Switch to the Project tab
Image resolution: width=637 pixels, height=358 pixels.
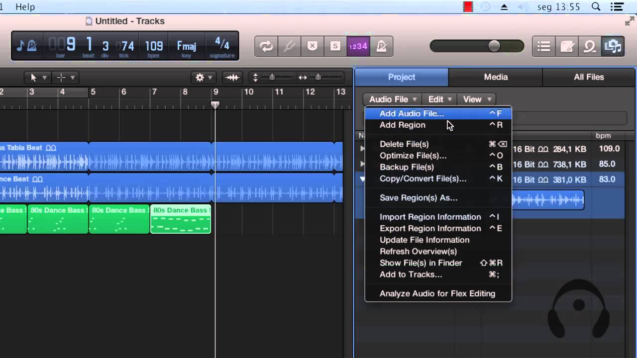click(x=402, y=77)
